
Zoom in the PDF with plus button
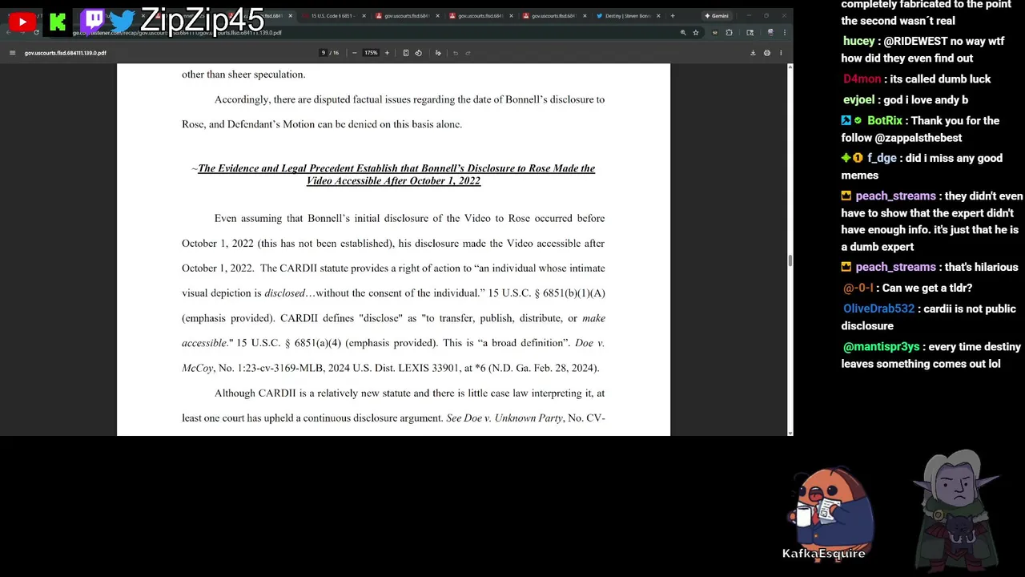click(x=387, y=53)
